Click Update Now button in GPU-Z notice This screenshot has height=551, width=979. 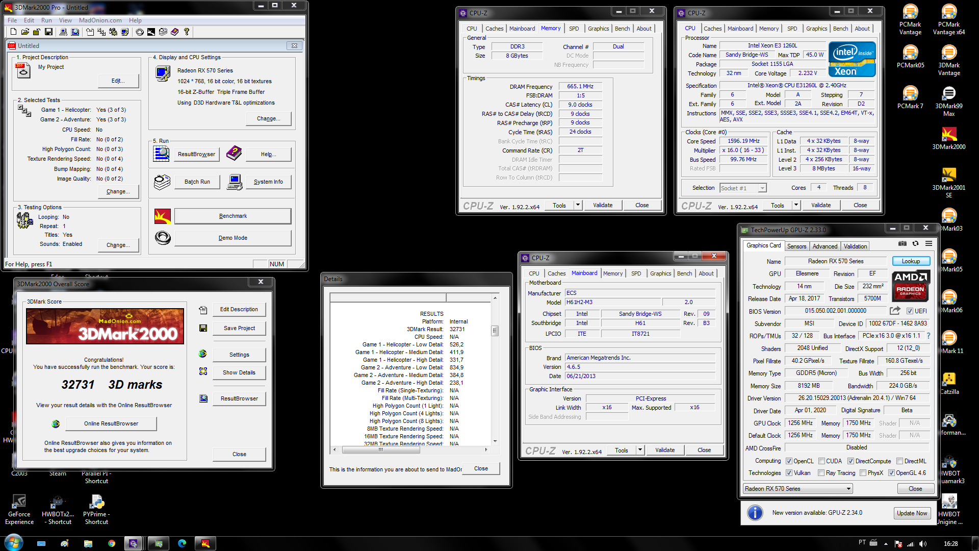tap(912, 513)
